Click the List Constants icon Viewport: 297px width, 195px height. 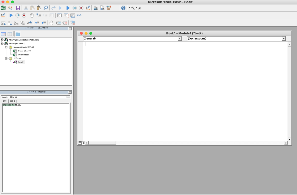click(x=10, y=23)
